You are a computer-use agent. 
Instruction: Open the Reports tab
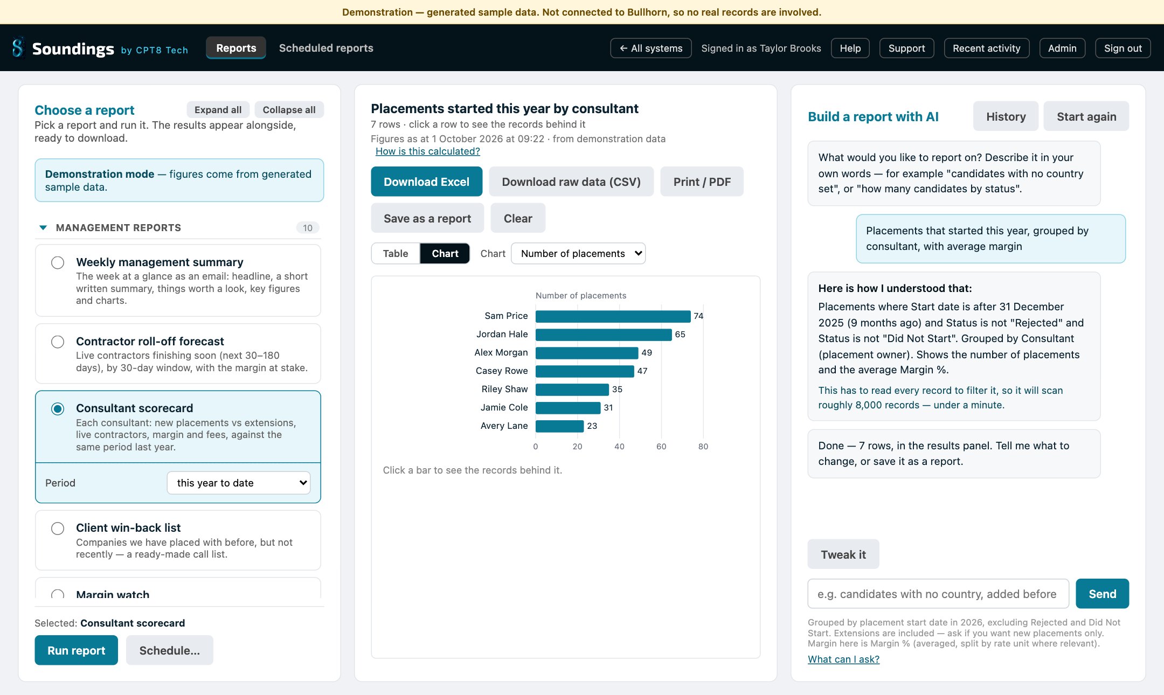coord(236,48)
